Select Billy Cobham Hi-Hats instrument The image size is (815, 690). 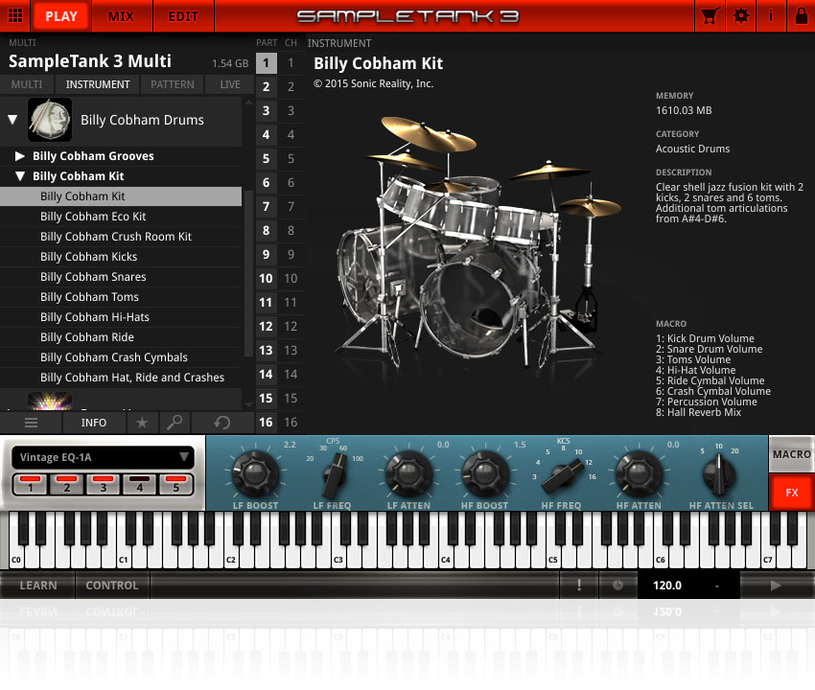pyautogui.click(x=121, y=317)
